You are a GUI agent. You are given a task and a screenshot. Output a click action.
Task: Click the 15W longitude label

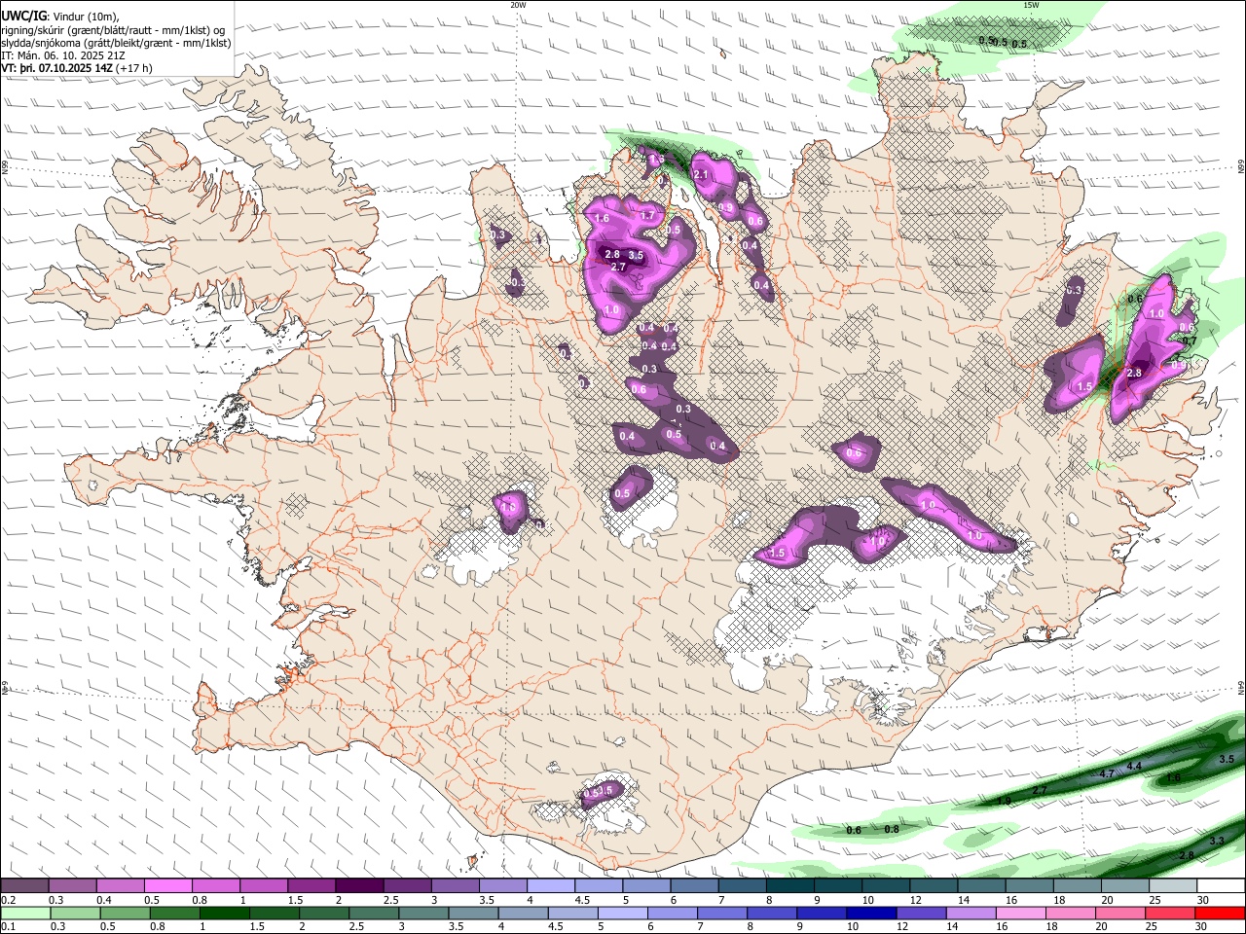click(1031, 5)
